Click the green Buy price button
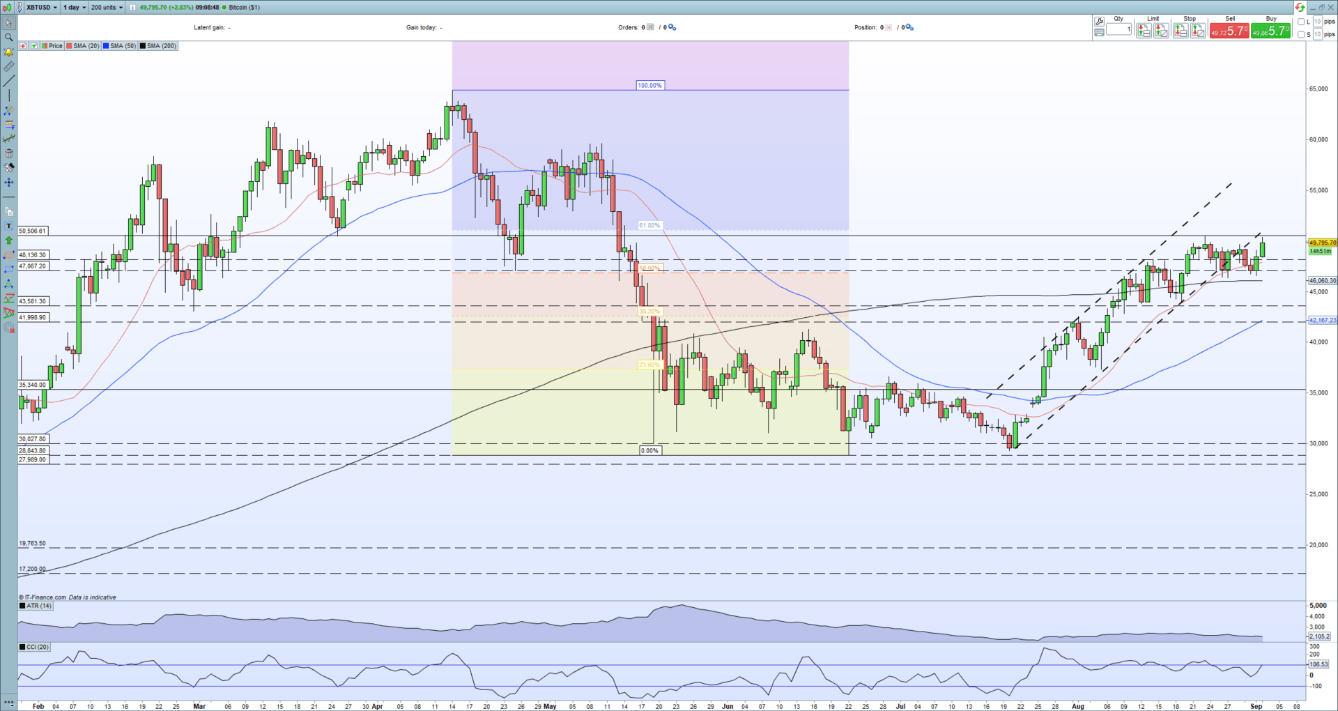This screenshot has height=711, width=1338. [1270, 31]
